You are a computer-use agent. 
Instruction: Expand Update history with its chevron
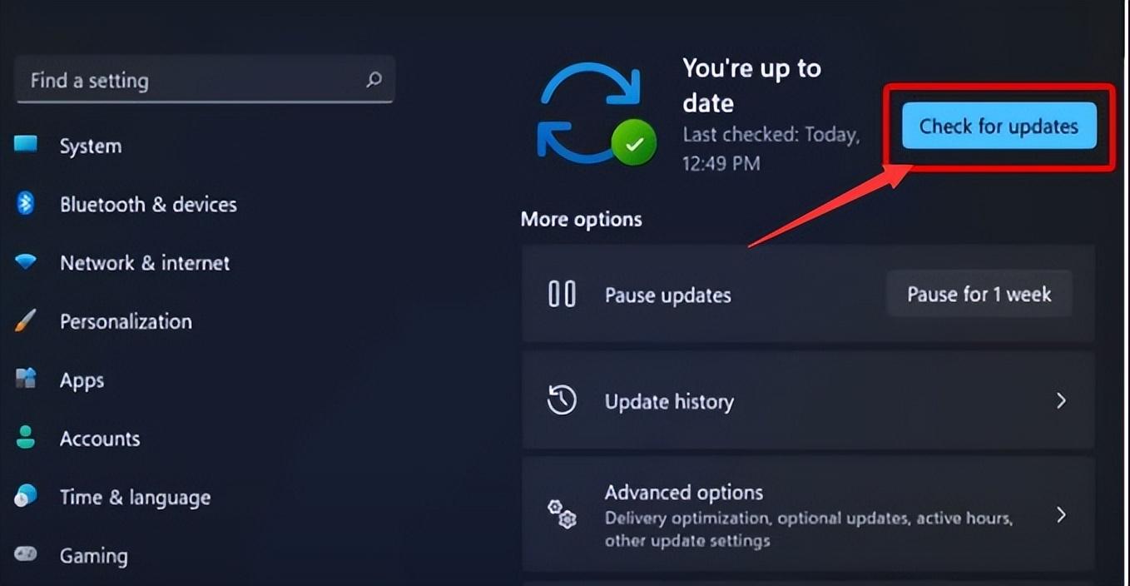tap(1061, 400)
